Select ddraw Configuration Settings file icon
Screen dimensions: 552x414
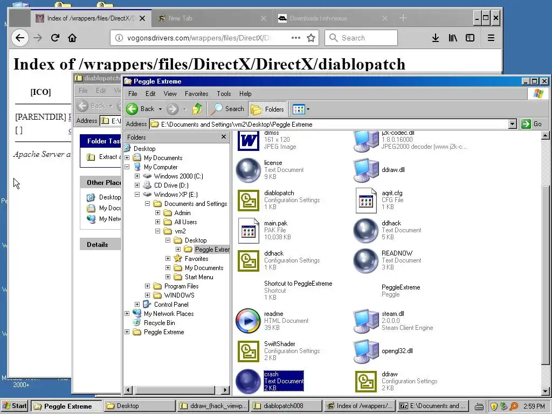pos(366,382)
